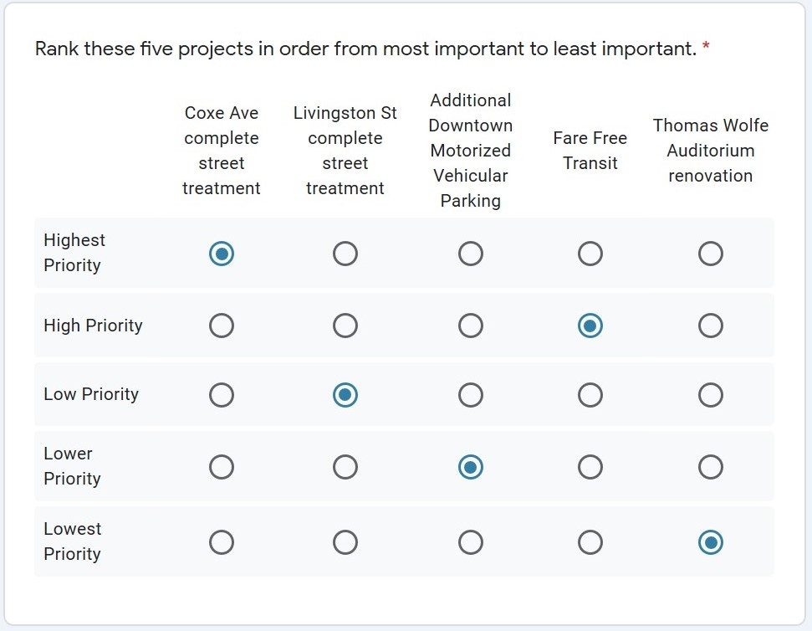The height and width of the screenshot is (631, 812).
Task: Mark Coxe Ave treatment as Low Priority
Action: (222, 395)
